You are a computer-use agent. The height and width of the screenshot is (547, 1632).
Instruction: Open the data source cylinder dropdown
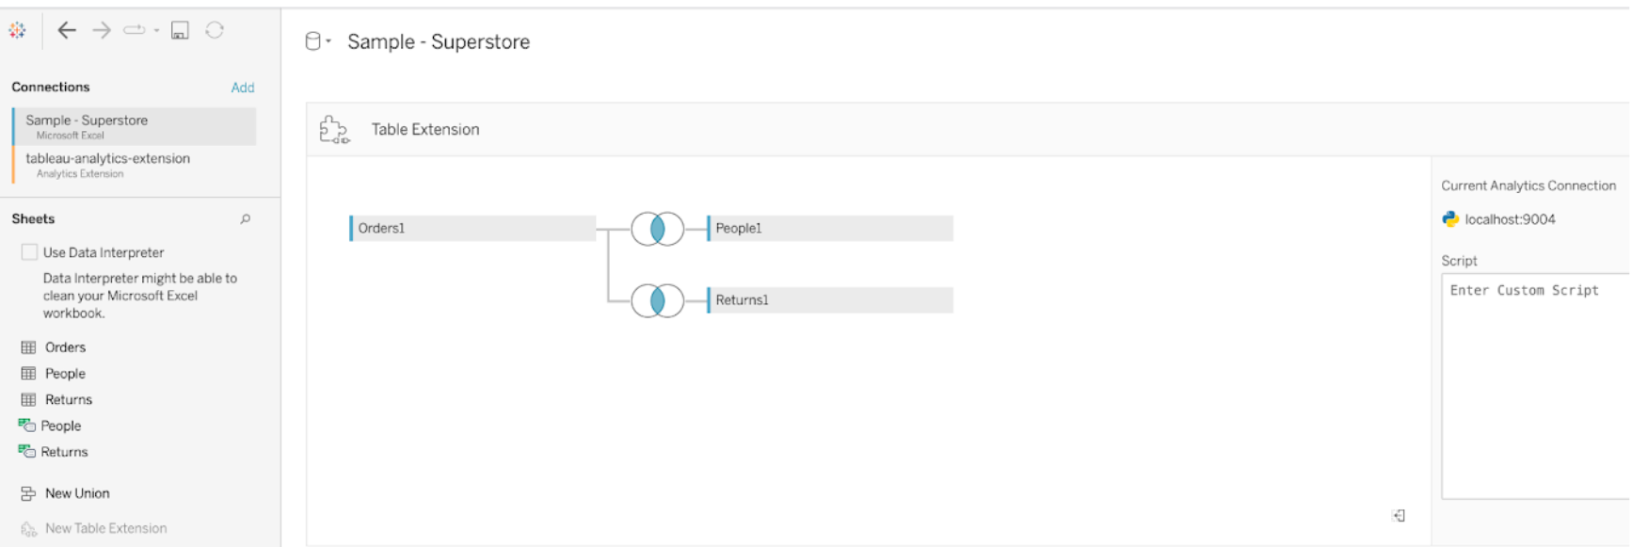(x=318, y=41)
